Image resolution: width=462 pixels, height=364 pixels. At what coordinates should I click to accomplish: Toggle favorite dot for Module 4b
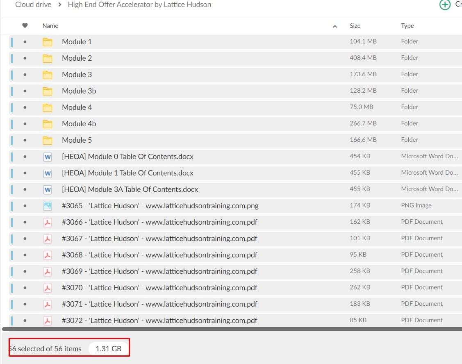25,124
